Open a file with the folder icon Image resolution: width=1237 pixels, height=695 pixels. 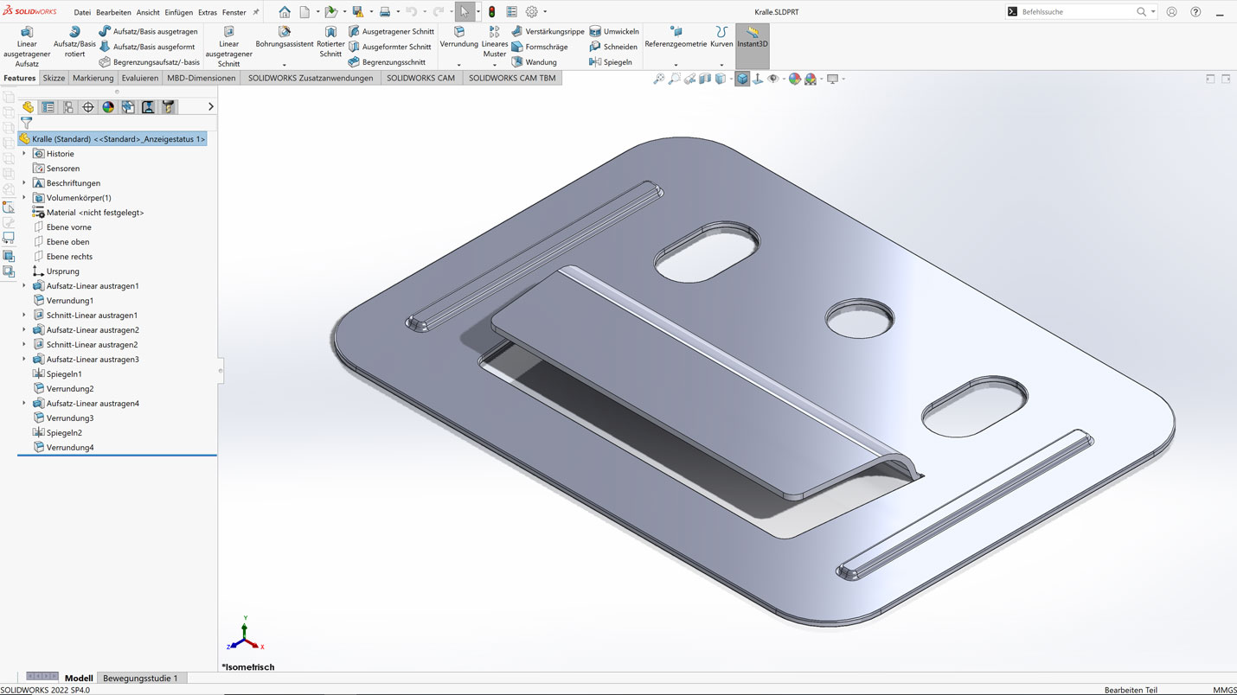click(x=330, y=12)
